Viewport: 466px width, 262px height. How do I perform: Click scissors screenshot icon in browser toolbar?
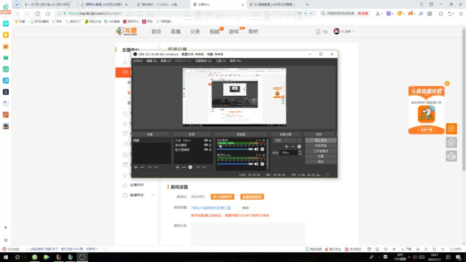click(377, 13)
